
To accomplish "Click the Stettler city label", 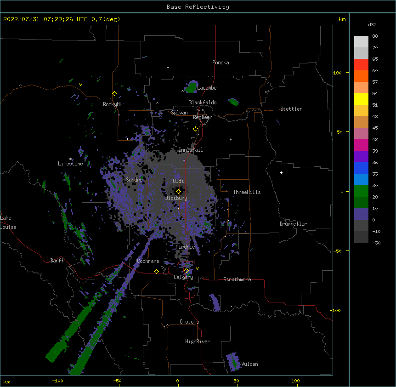I will point(291,109).
